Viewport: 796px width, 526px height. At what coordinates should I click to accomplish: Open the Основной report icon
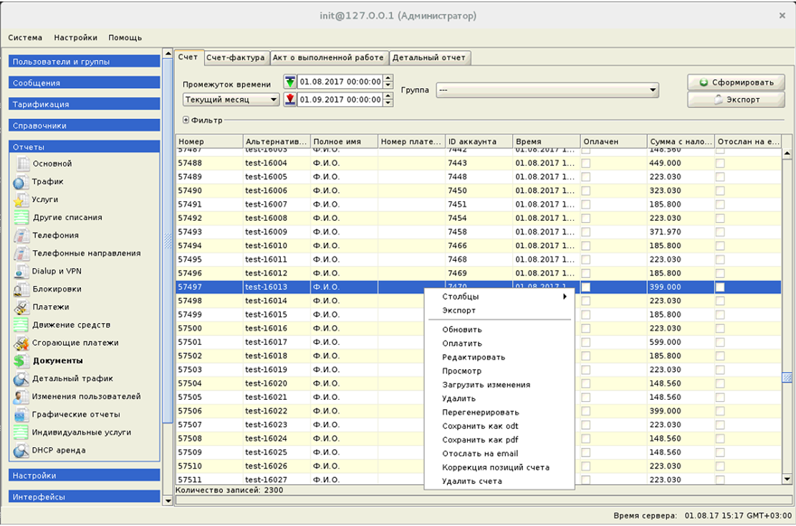21,163
